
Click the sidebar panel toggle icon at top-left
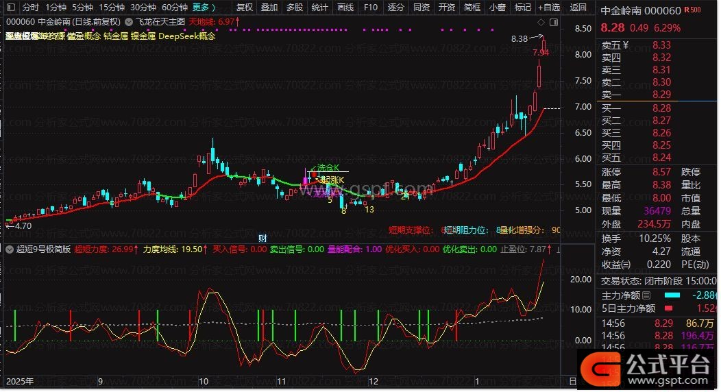(x=10, y=8)
